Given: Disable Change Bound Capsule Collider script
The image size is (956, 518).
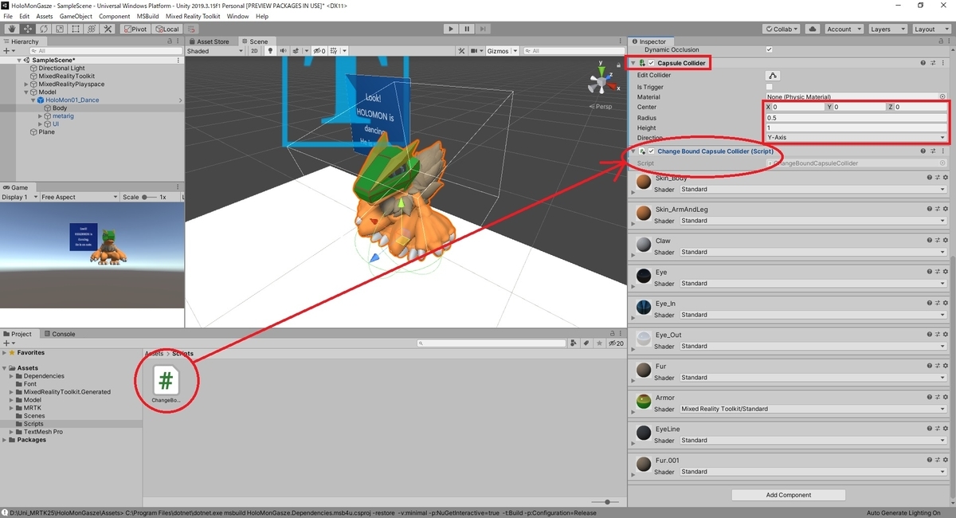Looking at the screenshot, I should (x=651, y=151).
